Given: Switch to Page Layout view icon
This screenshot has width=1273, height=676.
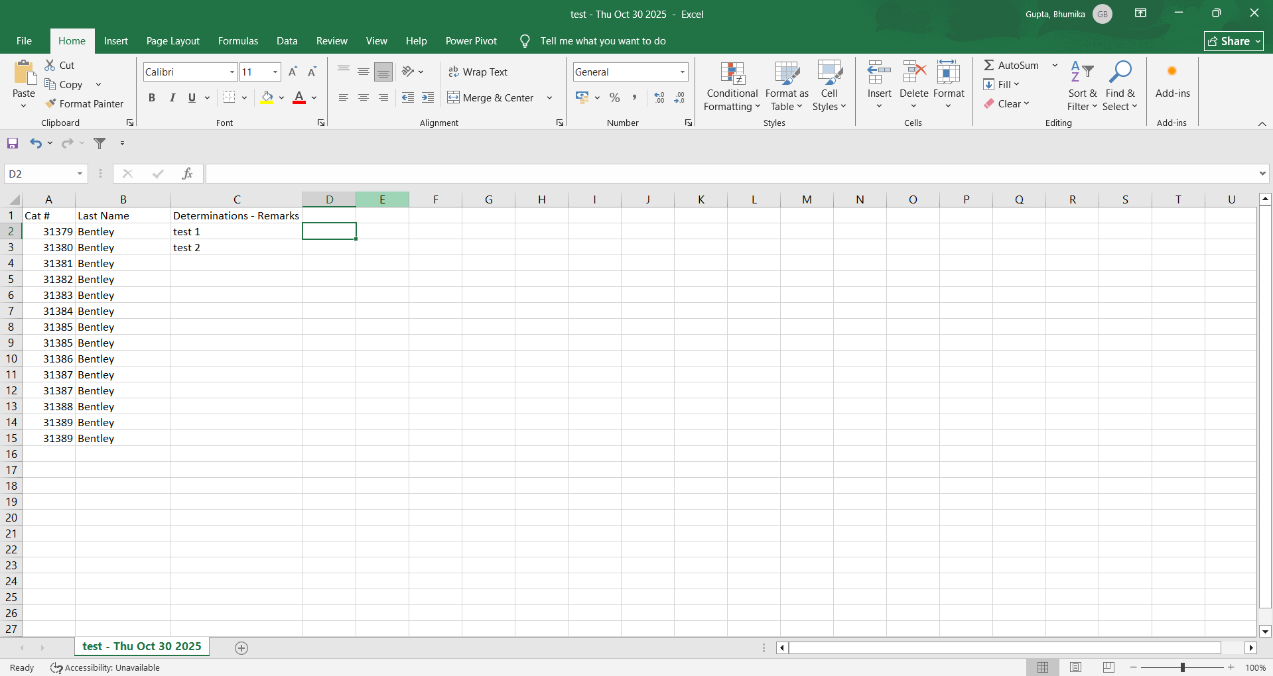Looking at the screenshot, I should (x=1075, y=667).
